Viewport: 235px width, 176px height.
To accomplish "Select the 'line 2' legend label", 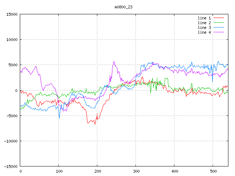I will pyautogui.click(x=204, y=23).
